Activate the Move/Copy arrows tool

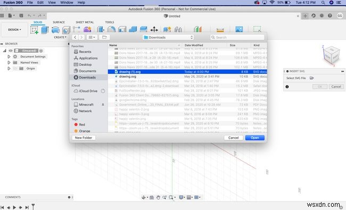pyautogui.click(x=154, y=29)
